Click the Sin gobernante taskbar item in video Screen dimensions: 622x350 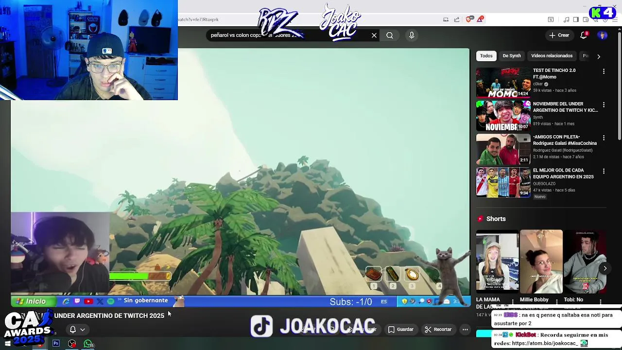click(x=146, y=300)
